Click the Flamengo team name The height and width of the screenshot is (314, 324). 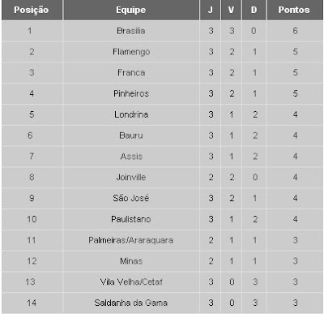pyautogui.click(x=131, y=52)
